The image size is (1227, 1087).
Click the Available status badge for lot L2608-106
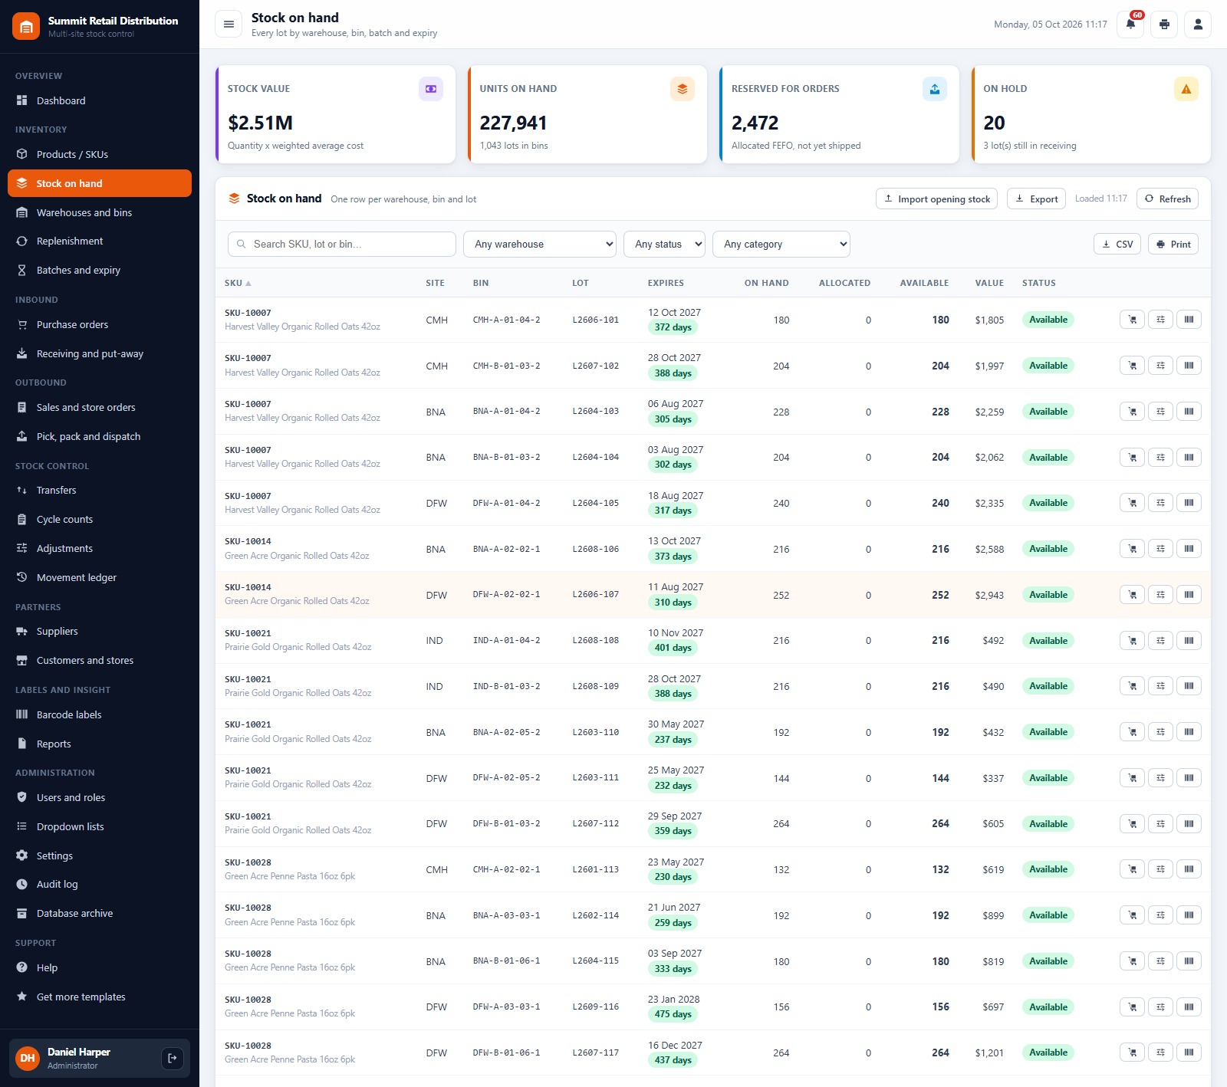click(1048, 549)
